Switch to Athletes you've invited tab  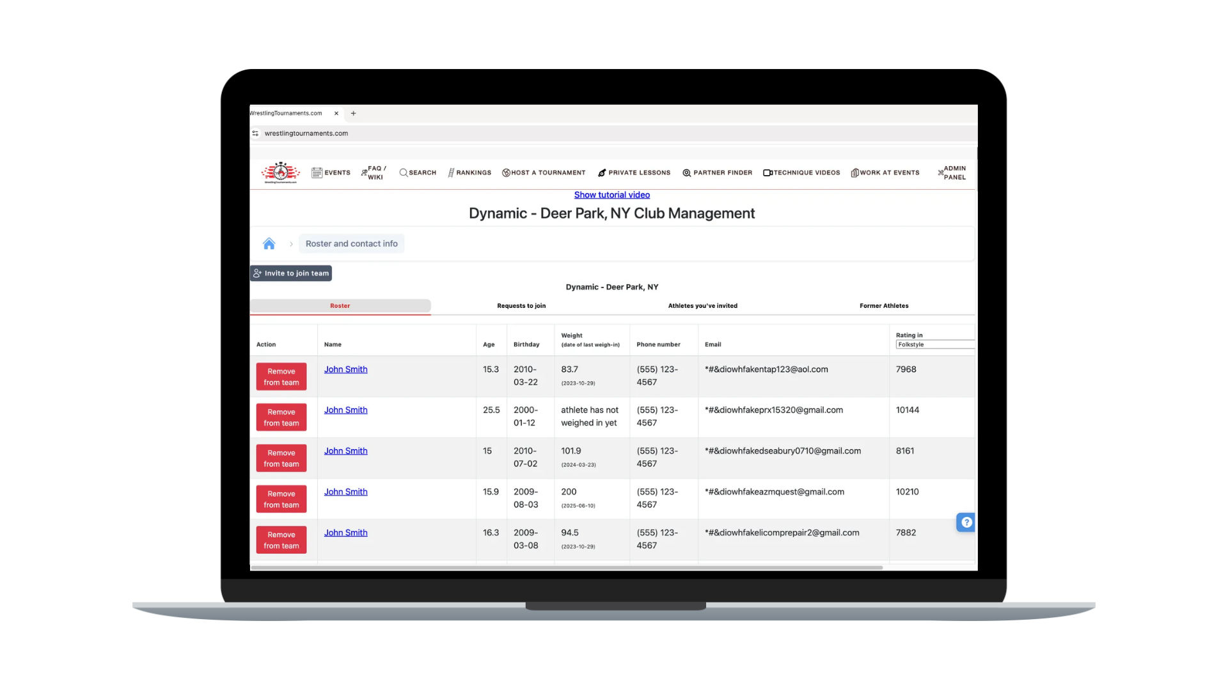click(702, 306)
